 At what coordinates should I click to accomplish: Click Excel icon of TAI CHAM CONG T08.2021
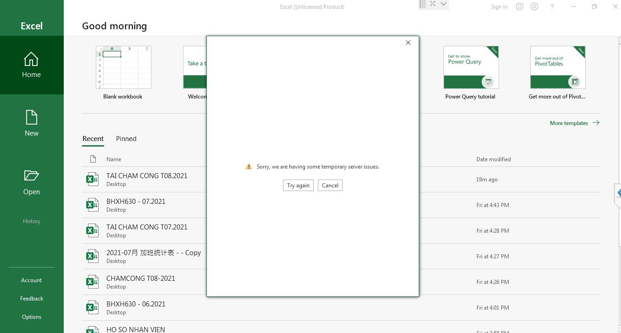coord(93,179)
